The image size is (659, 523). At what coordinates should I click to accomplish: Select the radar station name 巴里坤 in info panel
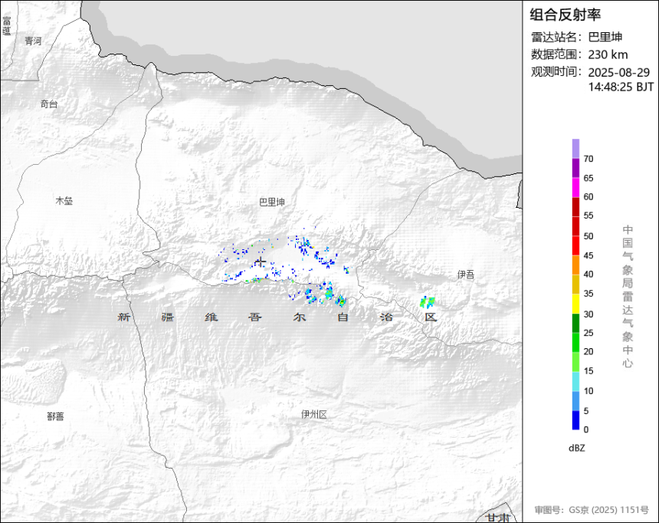[x=605, y=37]
